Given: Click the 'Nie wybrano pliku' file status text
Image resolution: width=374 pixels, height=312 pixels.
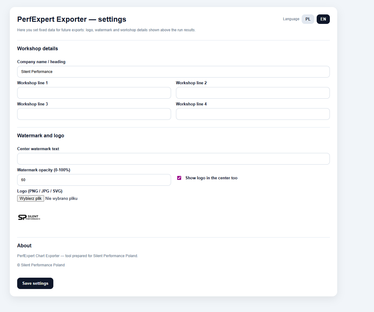Looking at the screenshot, I should [x=61, y=199].
